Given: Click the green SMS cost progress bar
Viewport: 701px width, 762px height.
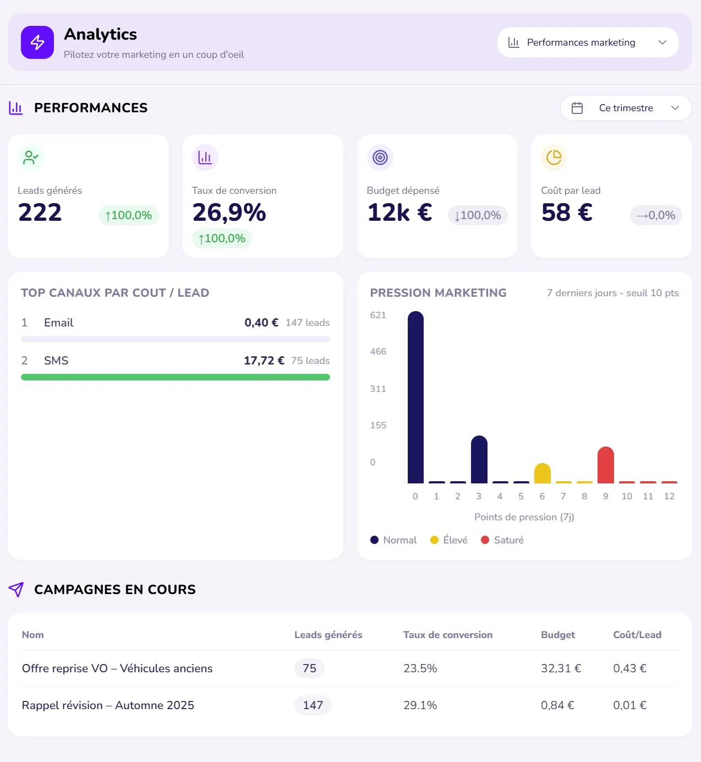Looking at the screenshot, I should point(176,377).
